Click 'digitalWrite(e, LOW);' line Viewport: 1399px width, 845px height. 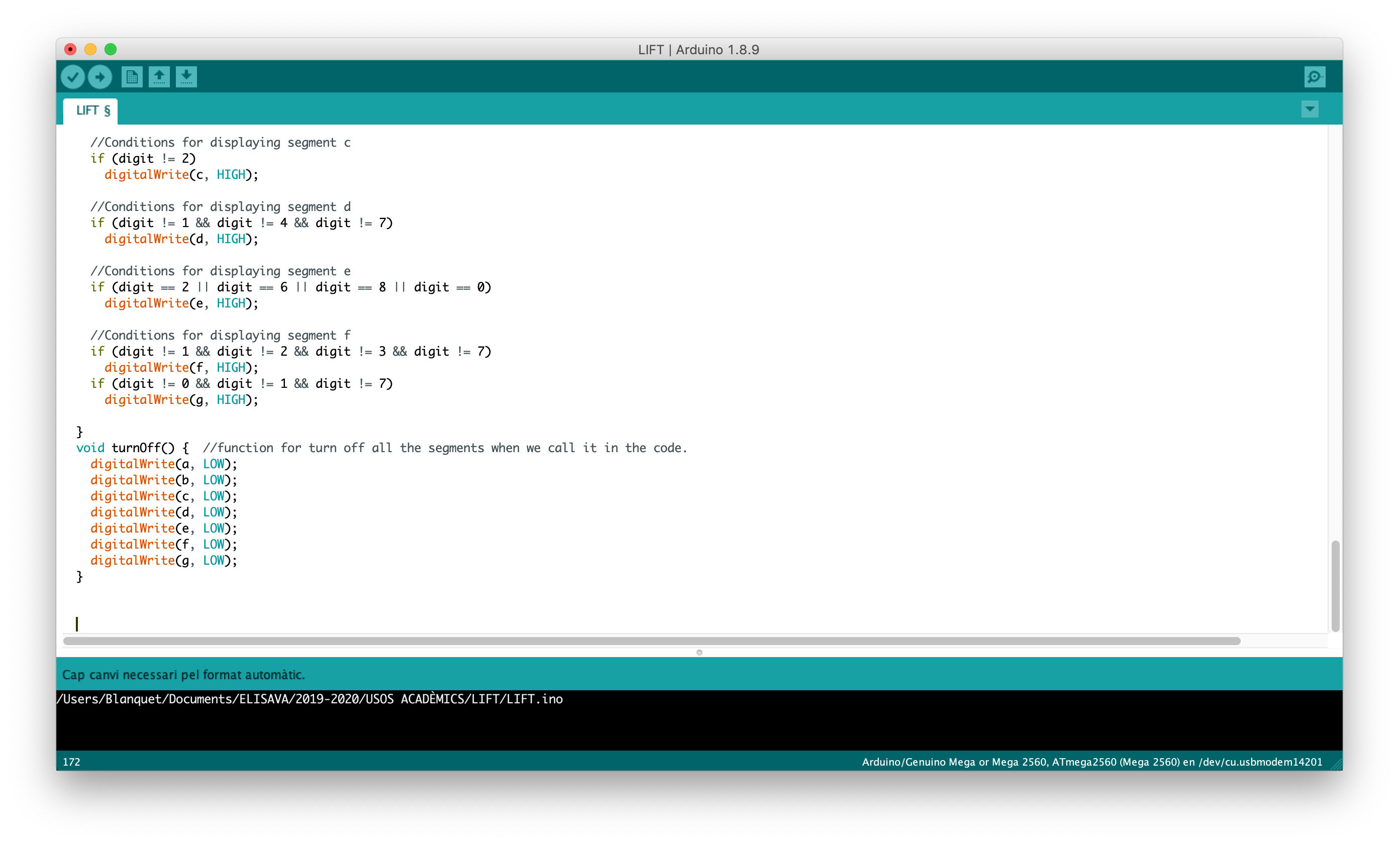[x=163, y=529]
